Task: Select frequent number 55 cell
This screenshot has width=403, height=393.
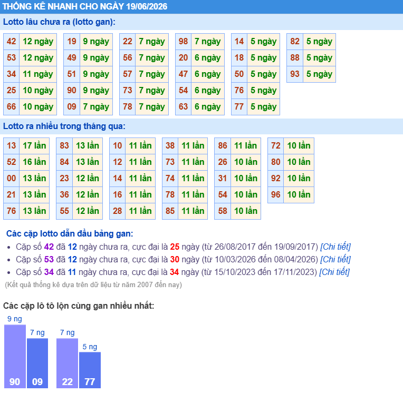Action: (x=64, y=211)
